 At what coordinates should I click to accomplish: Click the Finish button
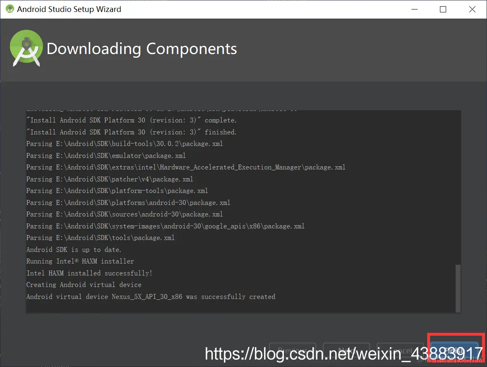454,351
